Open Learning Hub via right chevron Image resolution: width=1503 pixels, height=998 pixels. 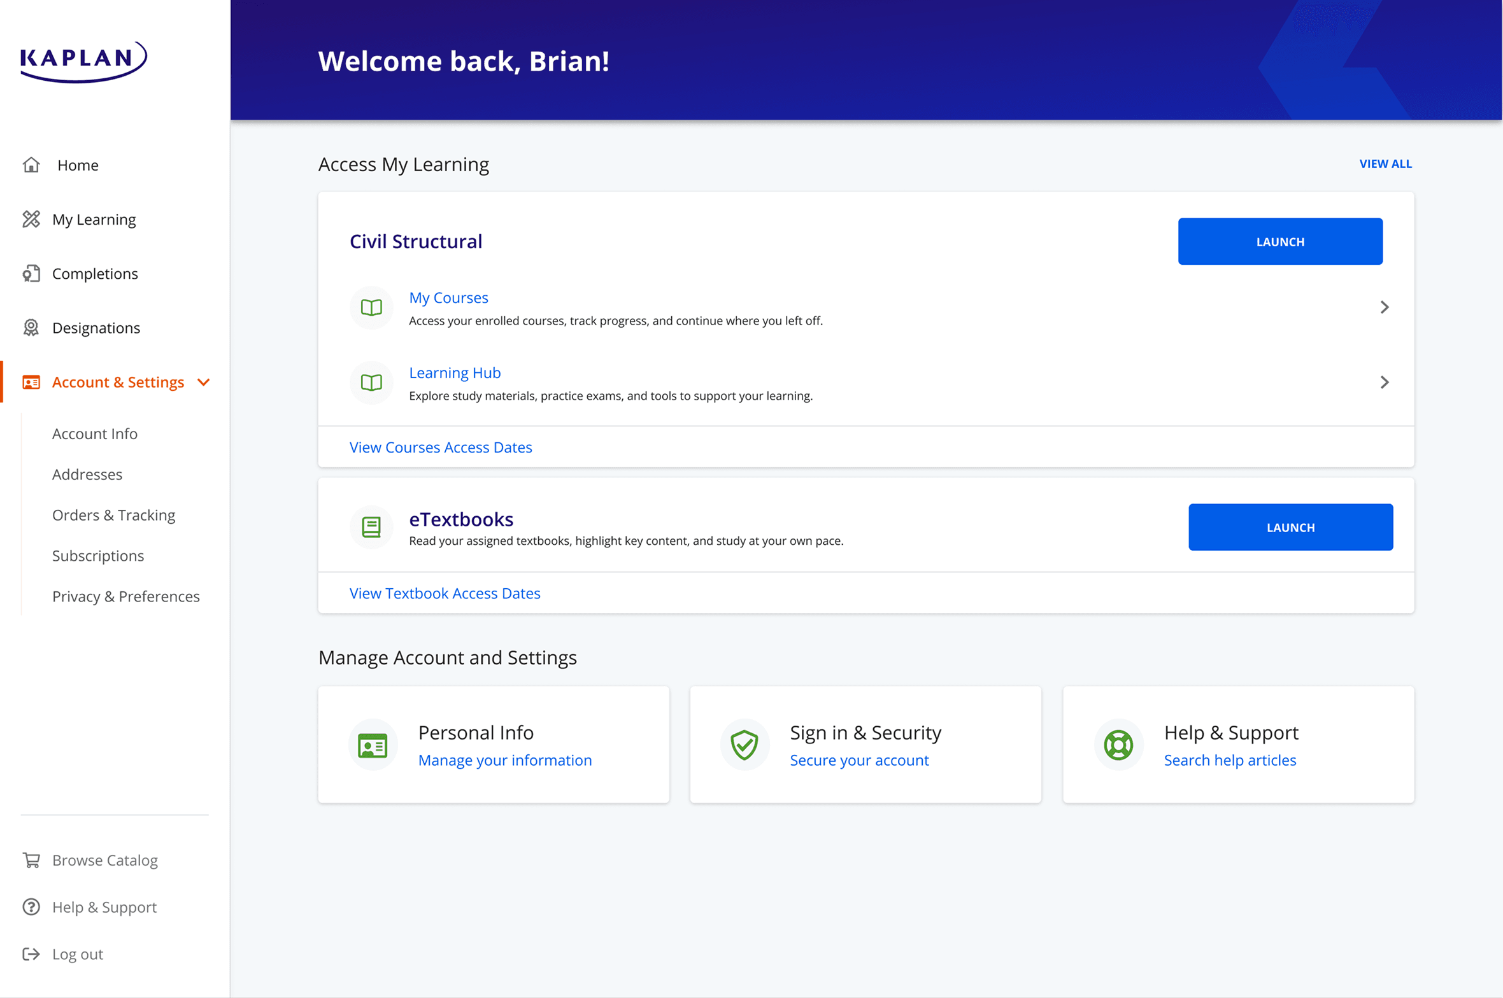1385,382
